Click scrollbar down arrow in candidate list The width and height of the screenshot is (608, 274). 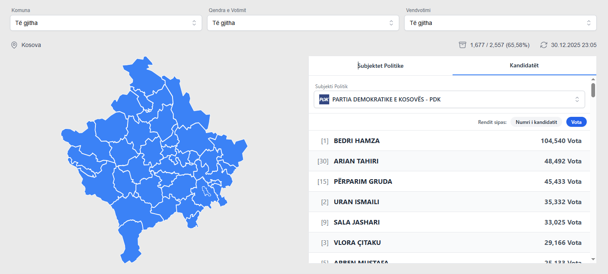(x=593, y=259)
